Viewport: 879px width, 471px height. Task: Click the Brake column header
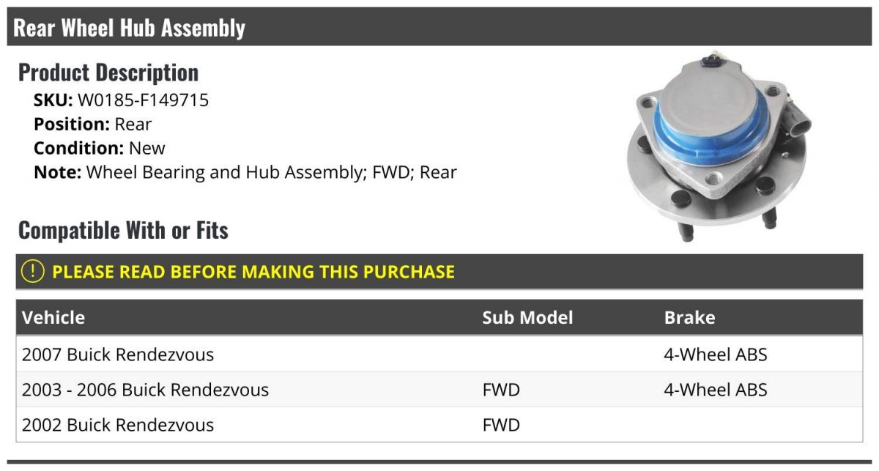pyautogui.click(x=689, y=317)
